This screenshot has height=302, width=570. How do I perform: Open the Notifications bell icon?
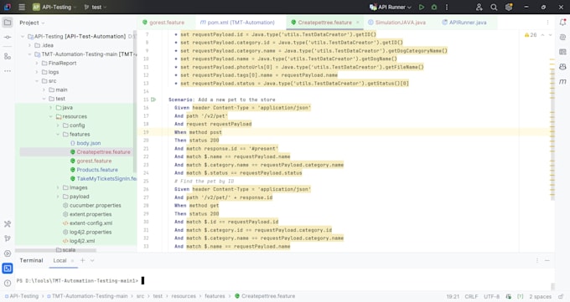pos(562,23)
